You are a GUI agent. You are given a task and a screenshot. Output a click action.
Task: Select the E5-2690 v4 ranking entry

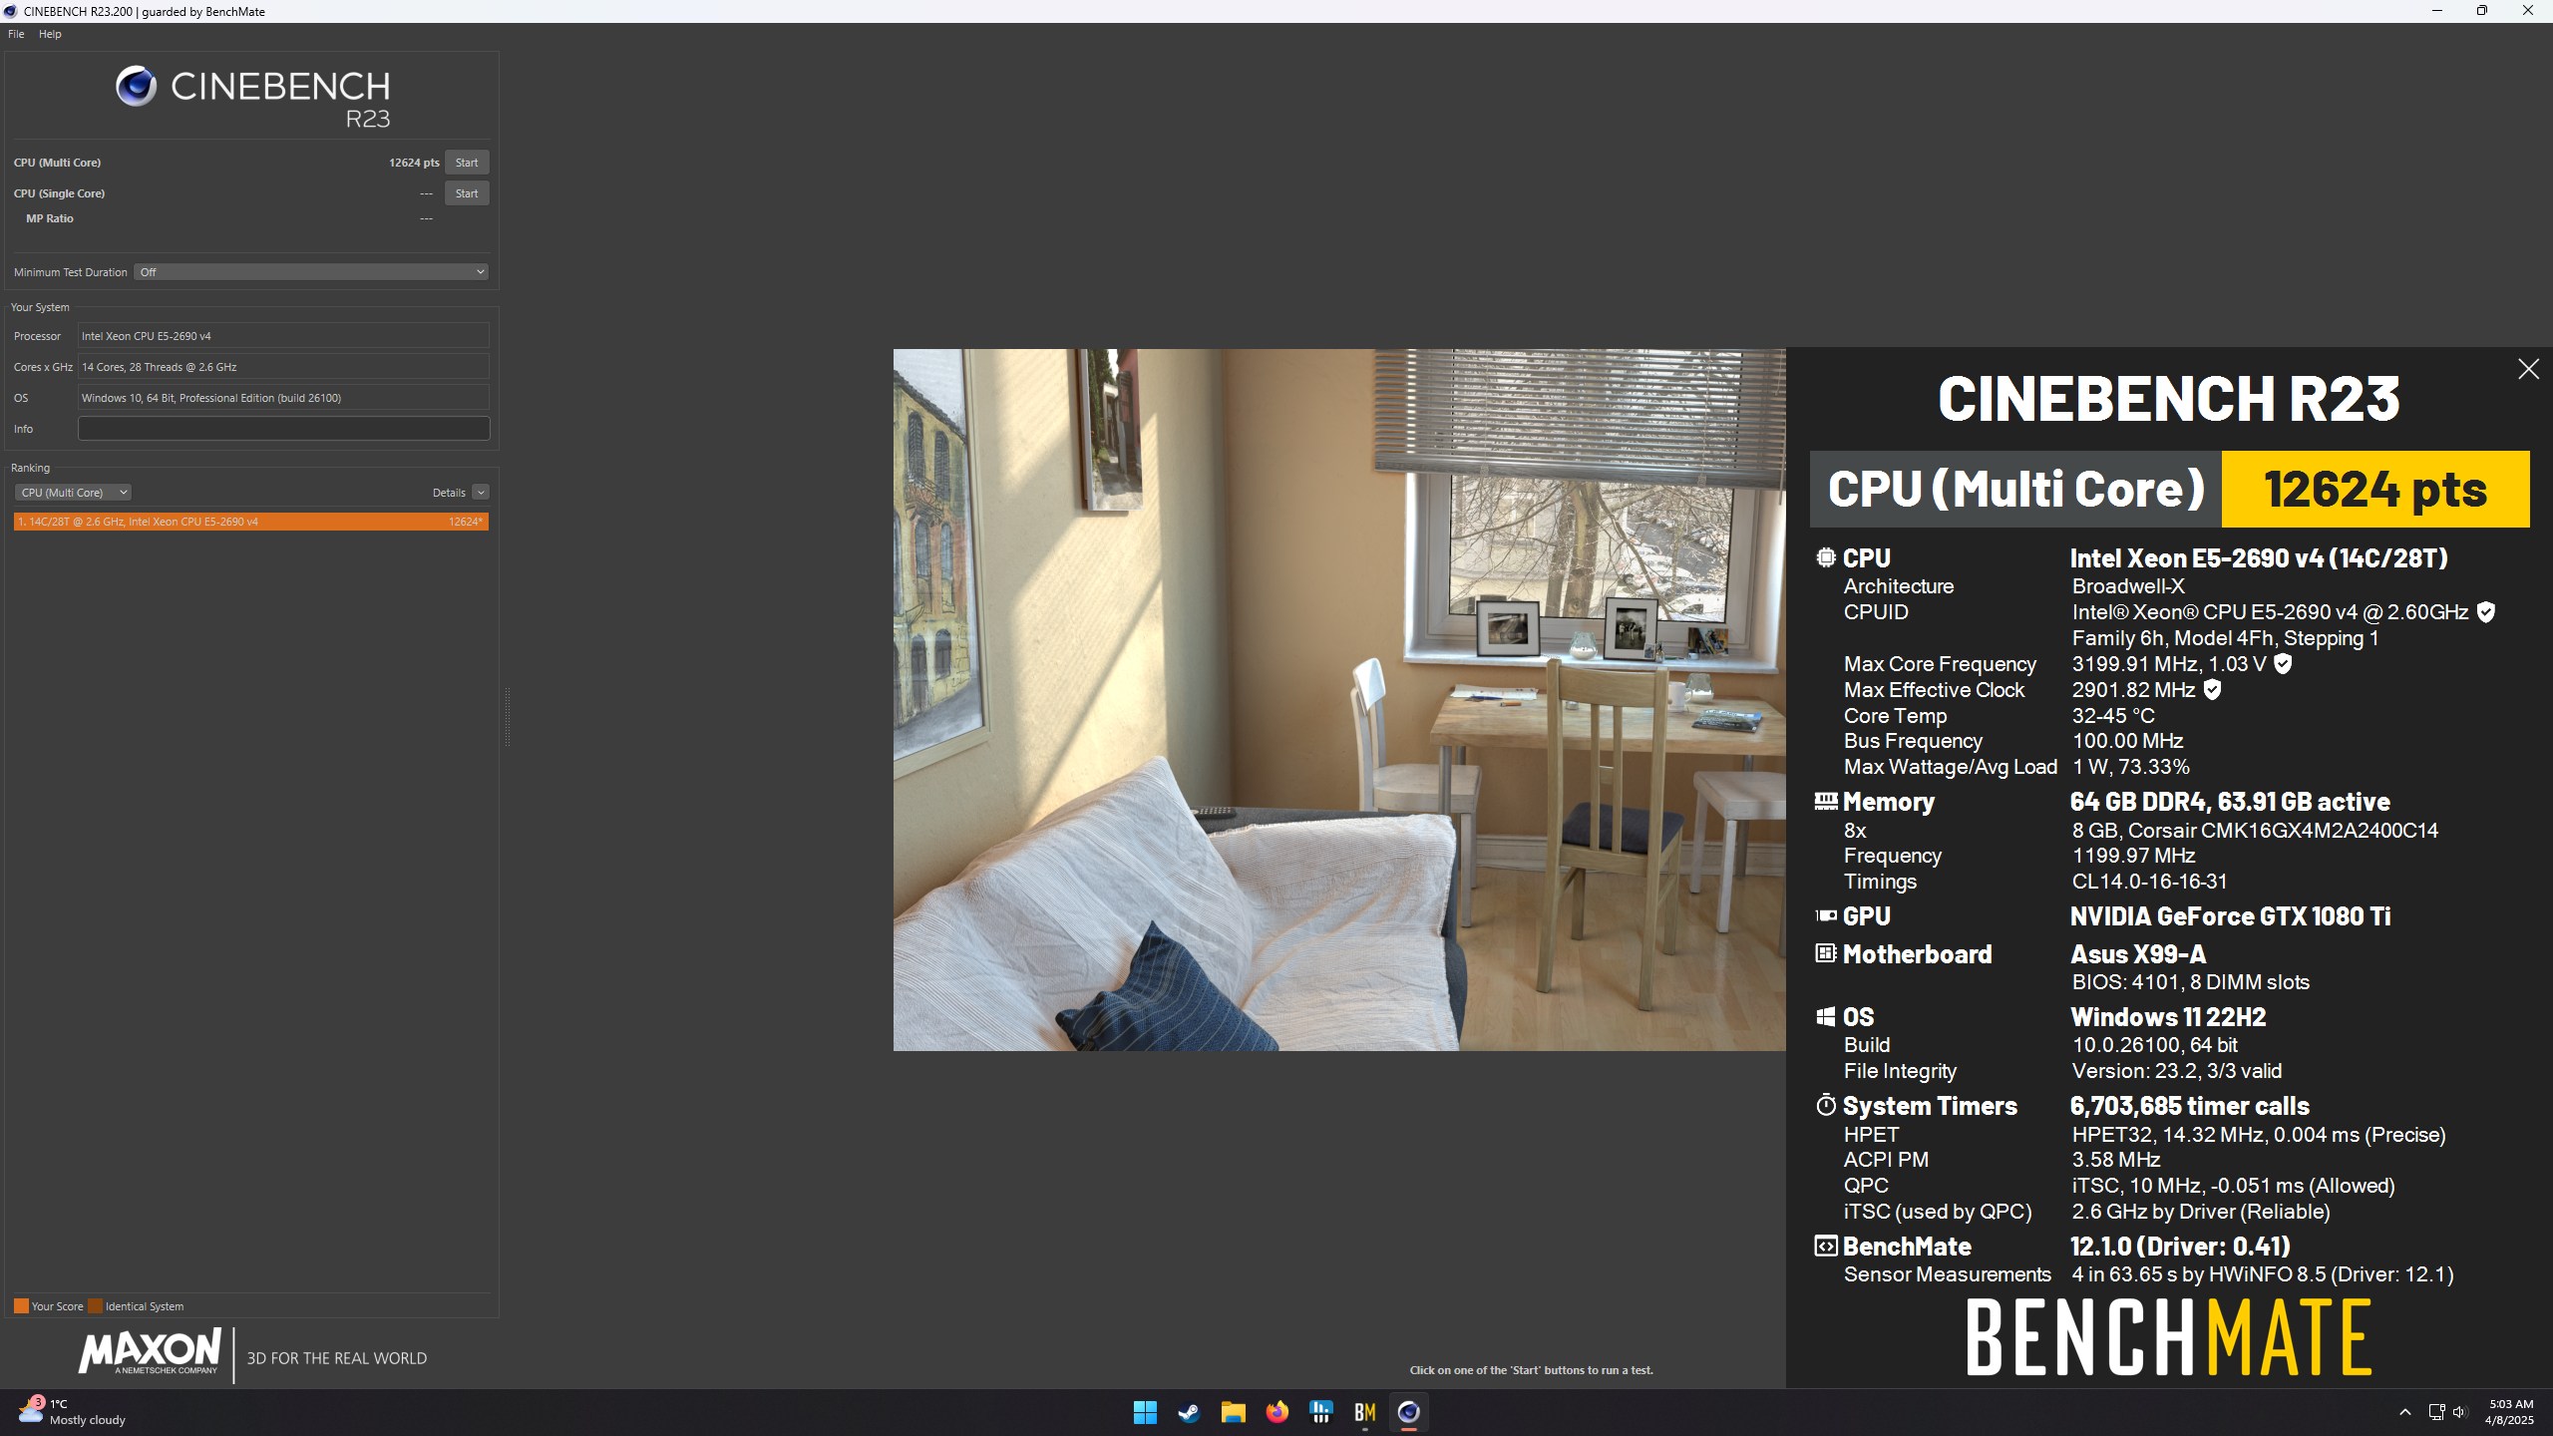click(x=251, y=522)
